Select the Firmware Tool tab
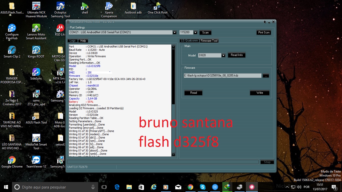The width and height of the screenshot is (342, 192). [209, 40]
